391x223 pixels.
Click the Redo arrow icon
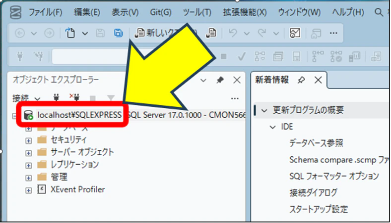click(x=262, y=33)
